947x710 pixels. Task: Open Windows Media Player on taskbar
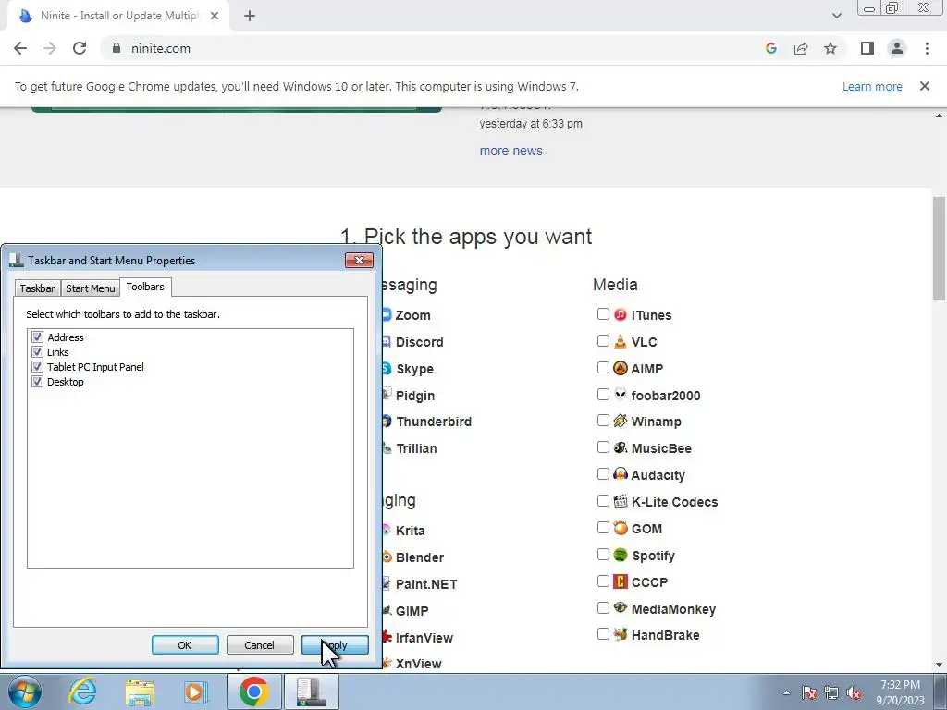tap(195, 692)
